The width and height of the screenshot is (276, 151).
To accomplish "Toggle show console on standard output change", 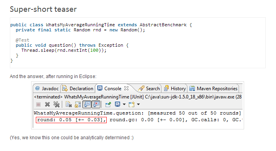I will tap(87, 104).
